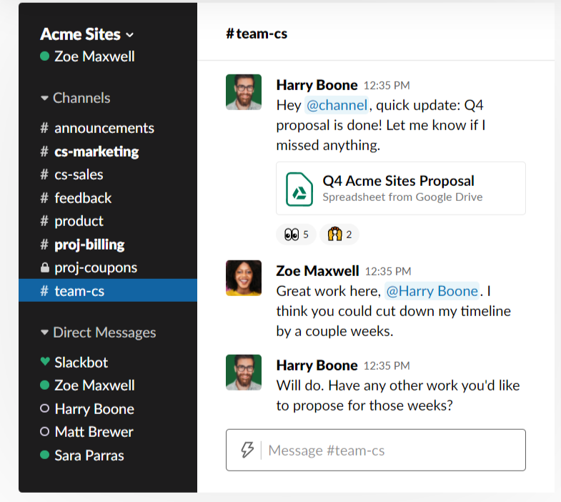The height and width of the screenshot is (502, 561).
Task: Click the green status dot by Sara Parras
Action: (x=45, y=455)
